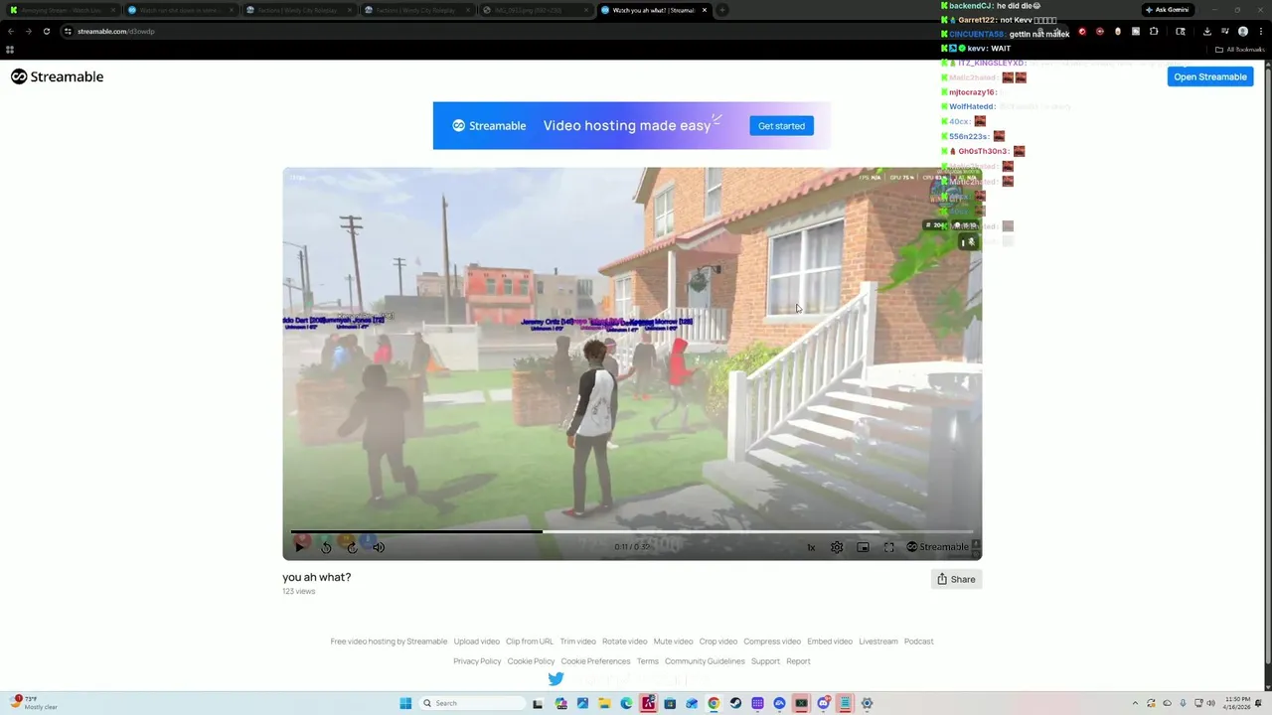1272x715 pixels.
Task: Change playback speed 1x control
Action: point(811,547)
